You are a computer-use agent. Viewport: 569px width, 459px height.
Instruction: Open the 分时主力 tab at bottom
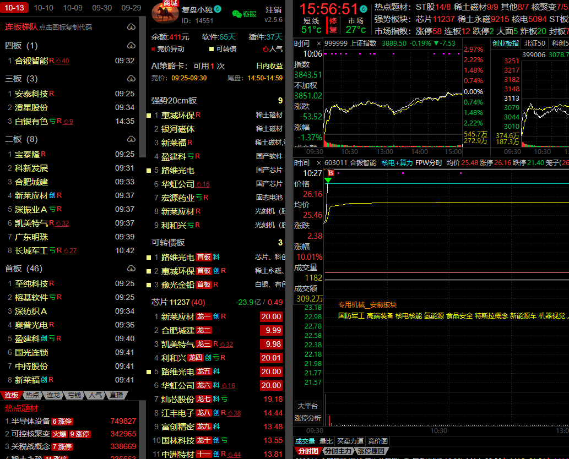pos(337,451)
